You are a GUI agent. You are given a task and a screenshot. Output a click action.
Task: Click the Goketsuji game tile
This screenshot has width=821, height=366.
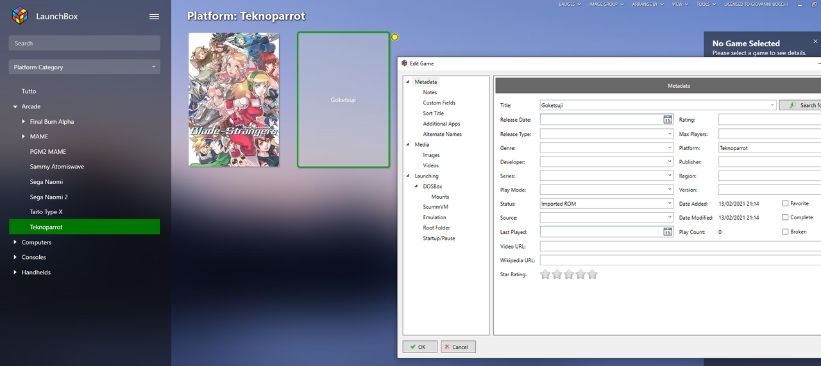[x=343, y=100]
